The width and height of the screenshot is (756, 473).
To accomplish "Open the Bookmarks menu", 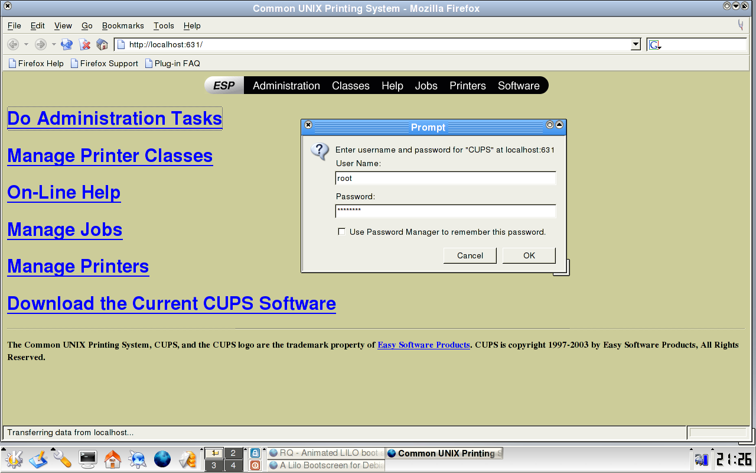I will click(123, 25).
